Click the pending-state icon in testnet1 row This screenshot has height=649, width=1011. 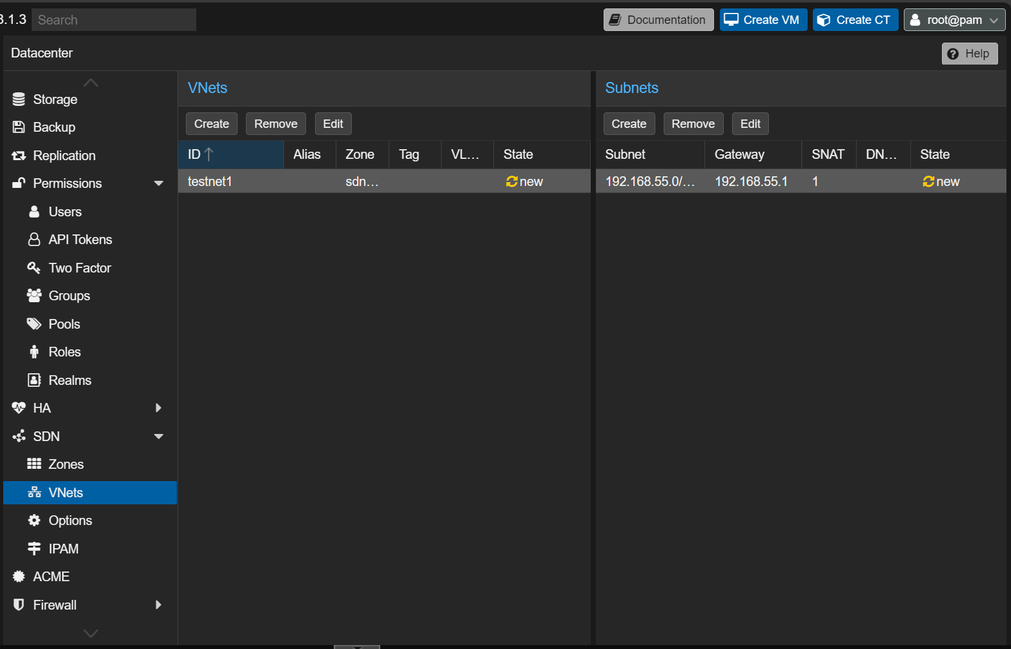coord(512,181)
